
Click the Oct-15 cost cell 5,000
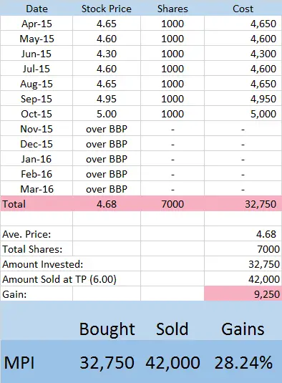pos(243,114)
